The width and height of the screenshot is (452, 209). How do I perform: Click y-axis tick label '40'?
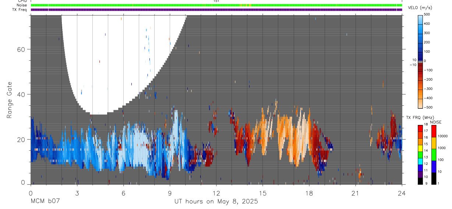(x=21, y=94)
